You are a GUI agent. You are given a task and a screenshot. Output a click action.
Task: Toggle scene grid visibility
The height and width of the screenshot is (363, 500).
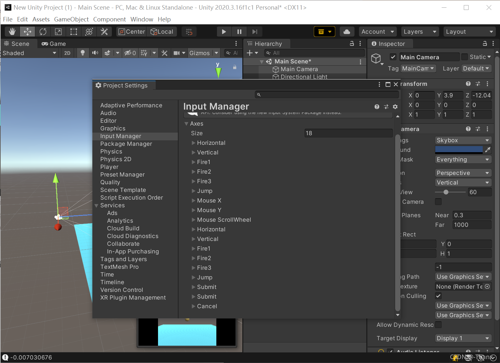click(144, 53)
